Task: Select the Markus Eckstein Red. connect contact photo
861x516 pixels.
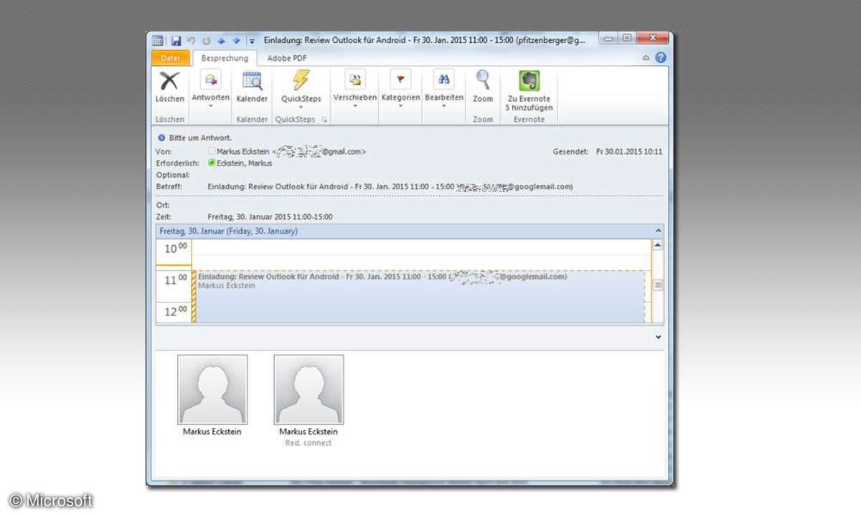Action: point(309,389)
